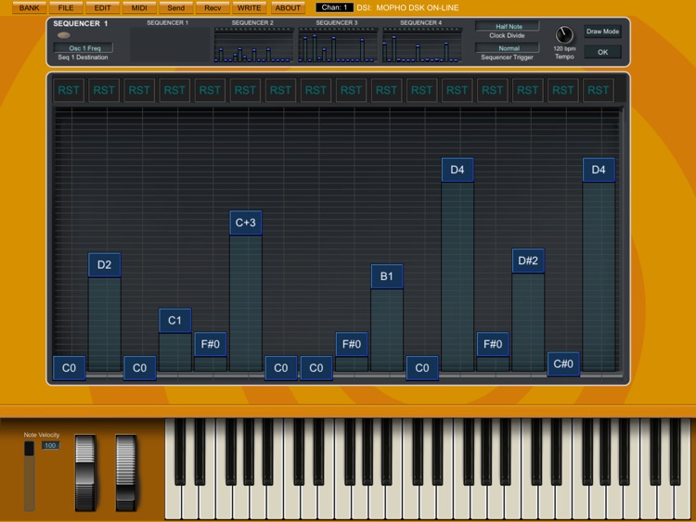
Task: Toggle the first RST step button
Action: [x=69, y=91]
